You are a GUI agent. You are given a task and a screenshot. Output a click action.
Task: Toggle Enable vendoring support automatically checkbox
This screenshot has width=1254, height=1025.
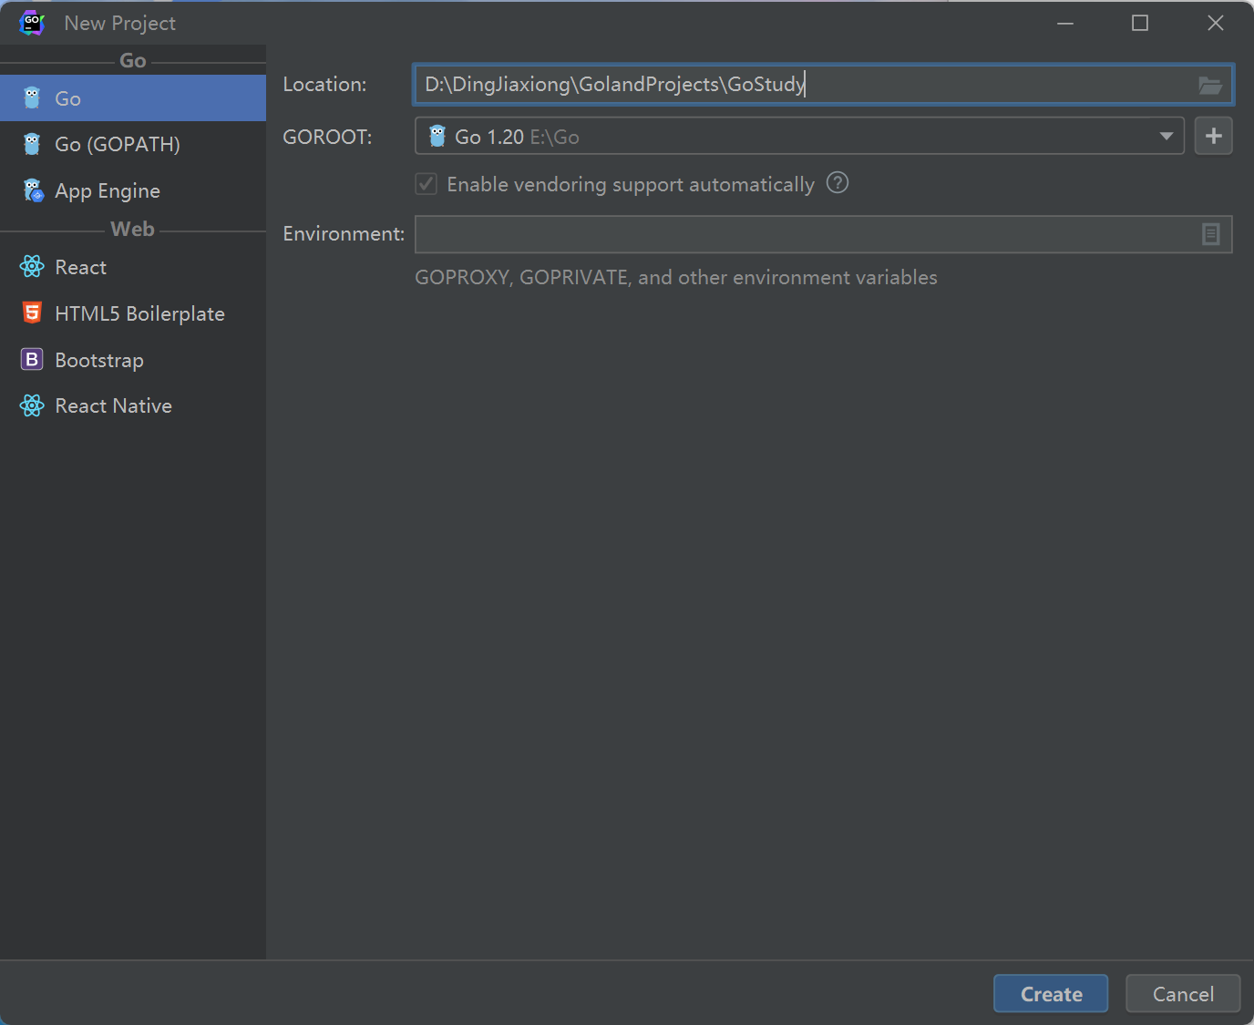click(427, 184)
